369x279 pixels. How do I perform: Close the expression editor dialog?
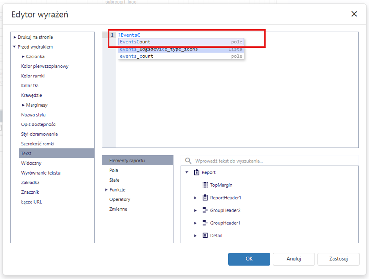[354, 14]
